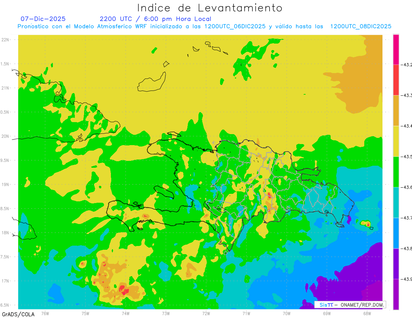Click the '71W' longitude label
Viewport: 412px width, 318px height.
246,313
